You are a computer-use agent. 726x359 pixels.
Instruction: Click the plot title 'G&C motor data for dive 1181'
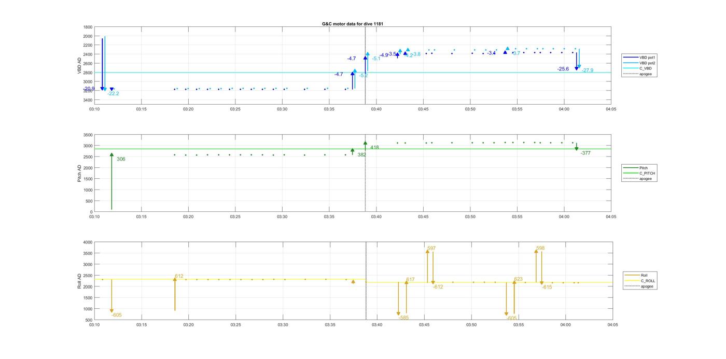point(353,24)
